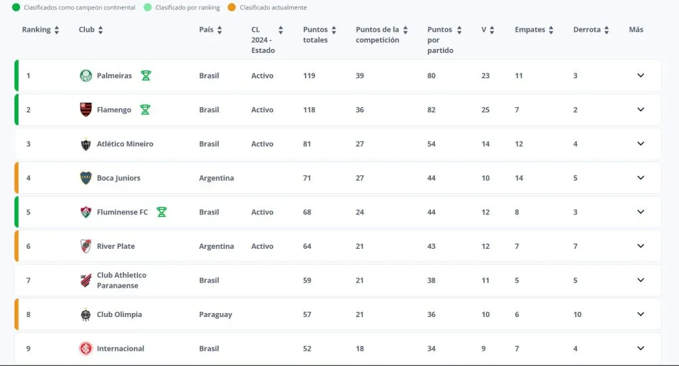679x366 pixels.
Task: Expand more details for Palmeiras row
Action: tap(641, 75)
